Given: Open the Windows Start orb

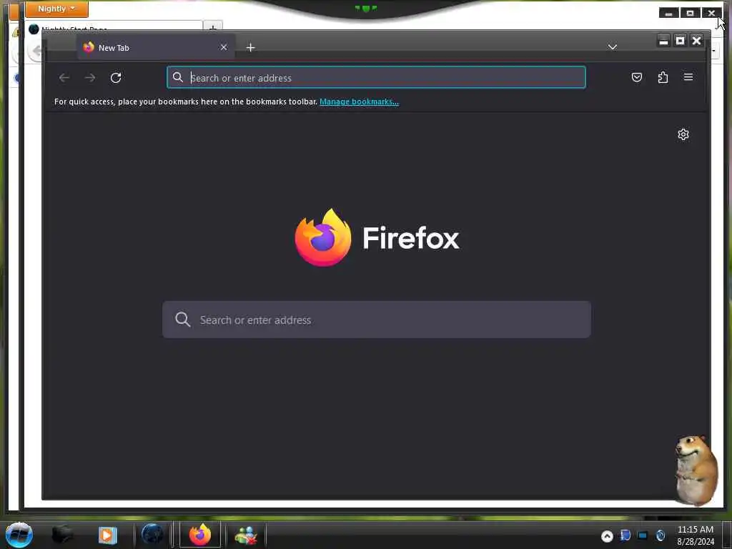Looking at the screenshot, I should [x=19, y=535].
